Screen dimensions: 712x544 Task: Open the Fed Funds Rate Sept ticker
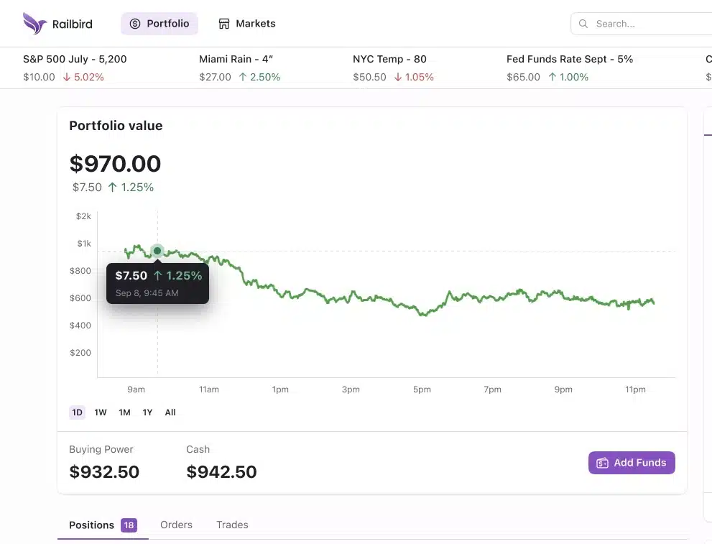click(570, 60)
